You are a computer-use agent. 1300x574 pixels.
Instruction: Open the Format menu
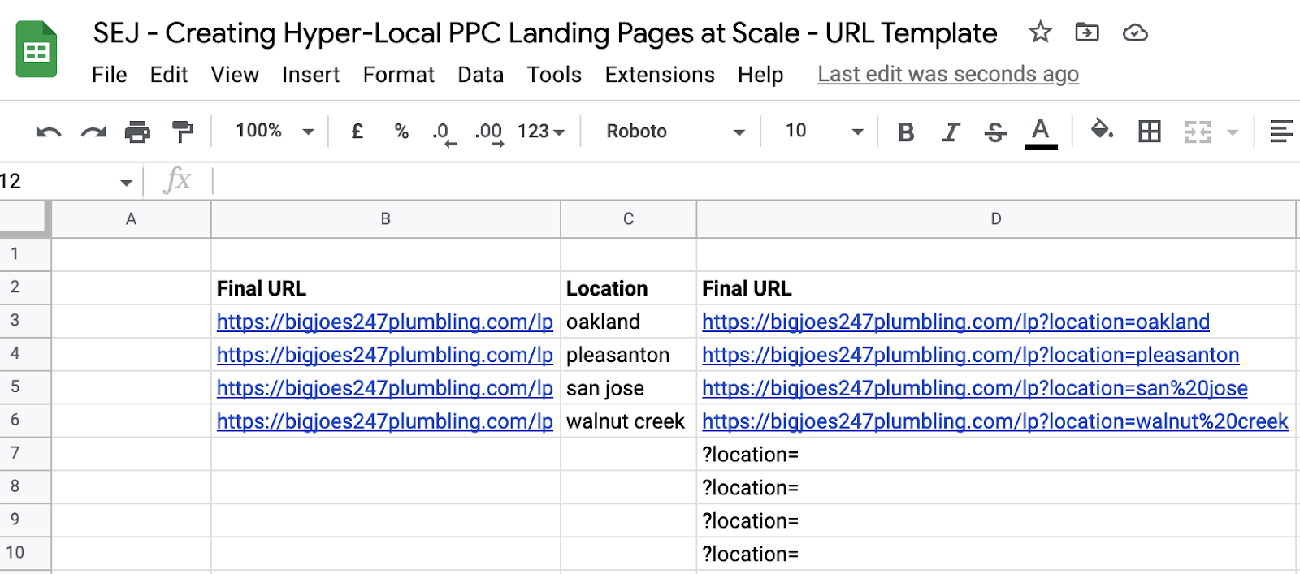(x=398, y=75)
